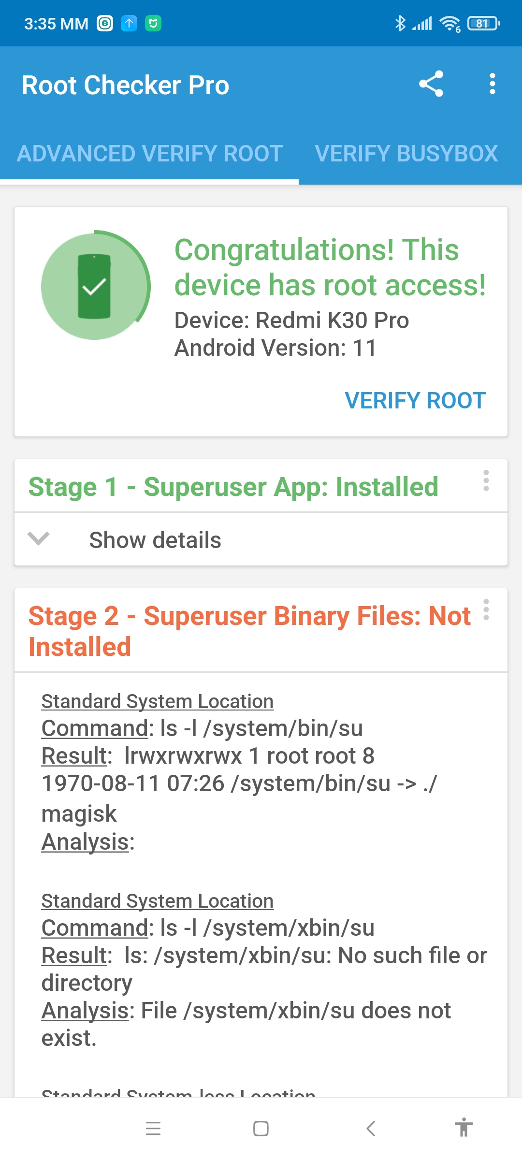This screenshot has height=1160, width=522.
Task: Expand Stage 1 details chevron
Action: tap(39, 538)
